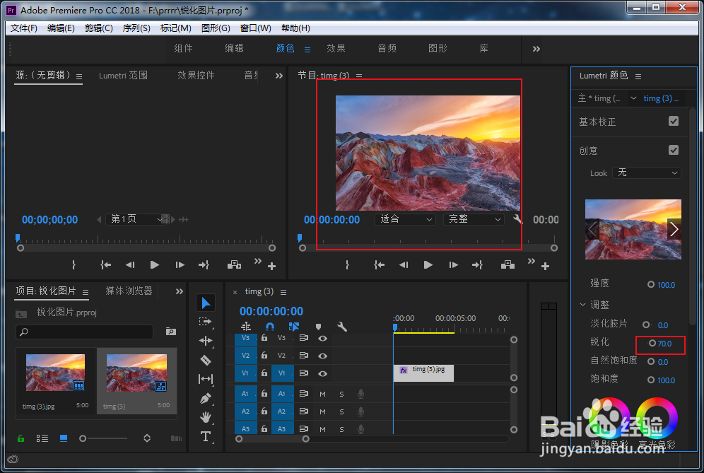Switch project panel to Icon view

64,438
